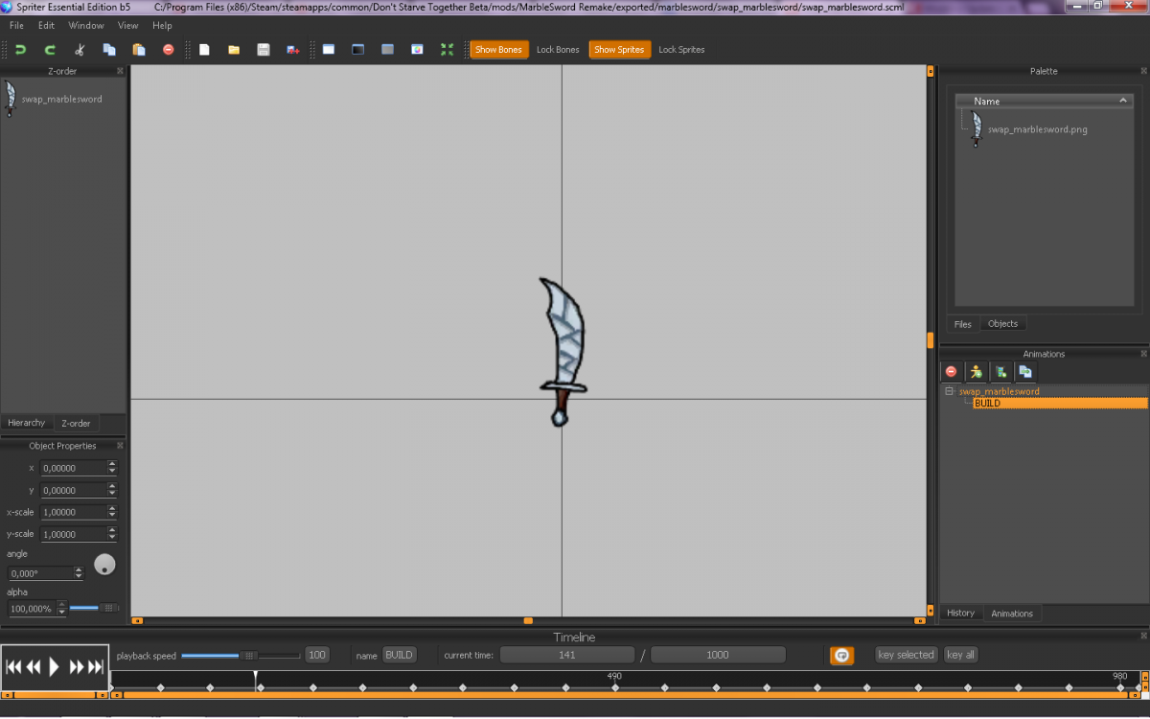Click the add new entity icon
This screenshot has width=1150, height=719.
976,372
